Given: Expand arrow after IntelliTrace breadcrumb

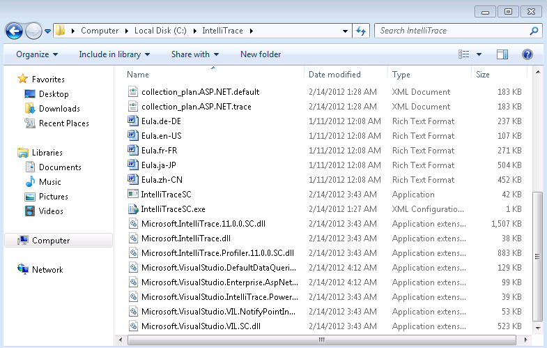Looking at the screenshot, I should tap(251, 31).
